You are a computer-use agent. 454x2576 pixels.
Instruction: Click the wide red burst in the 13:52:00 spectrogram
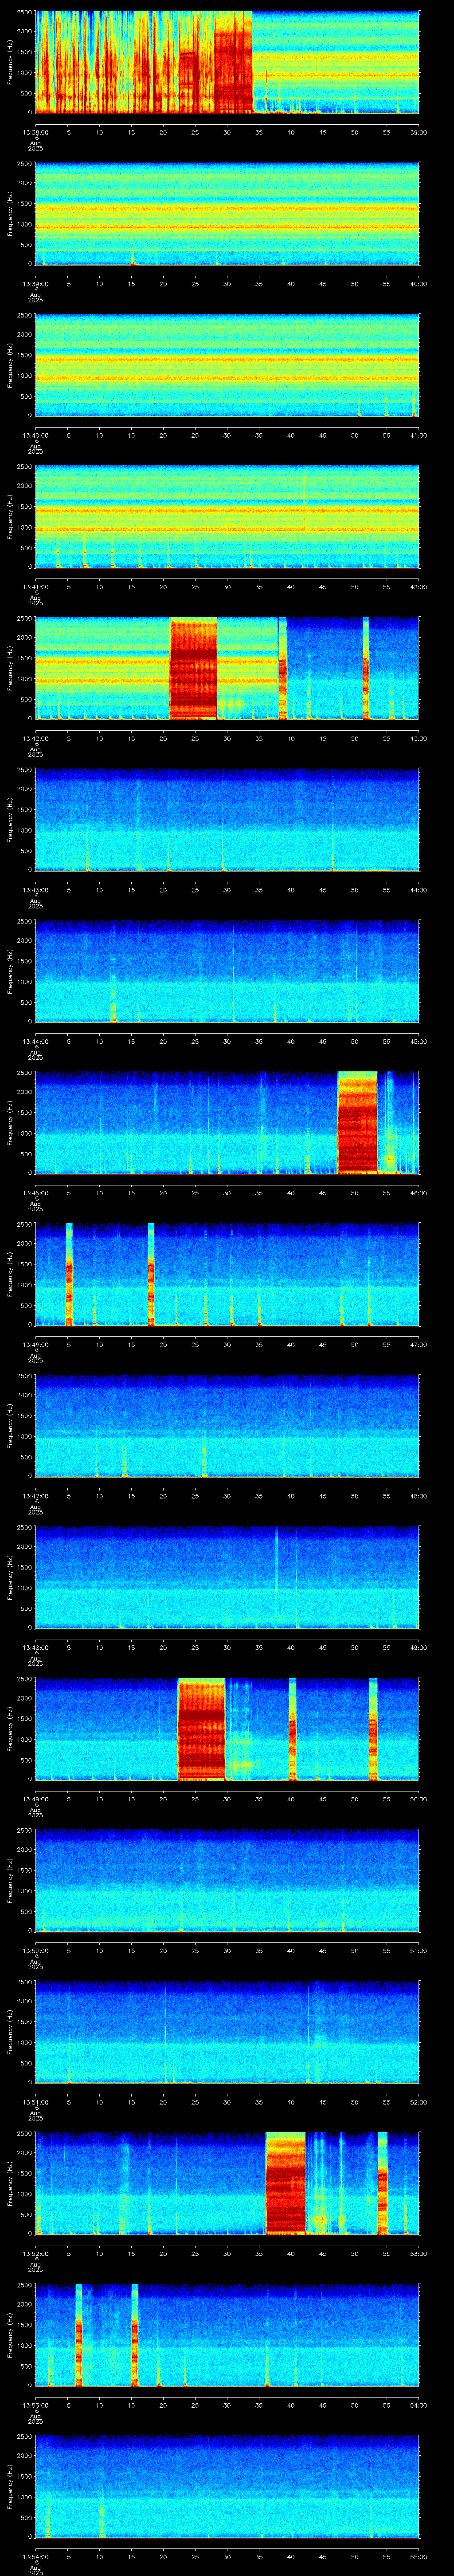click(x=286, y=2183)
